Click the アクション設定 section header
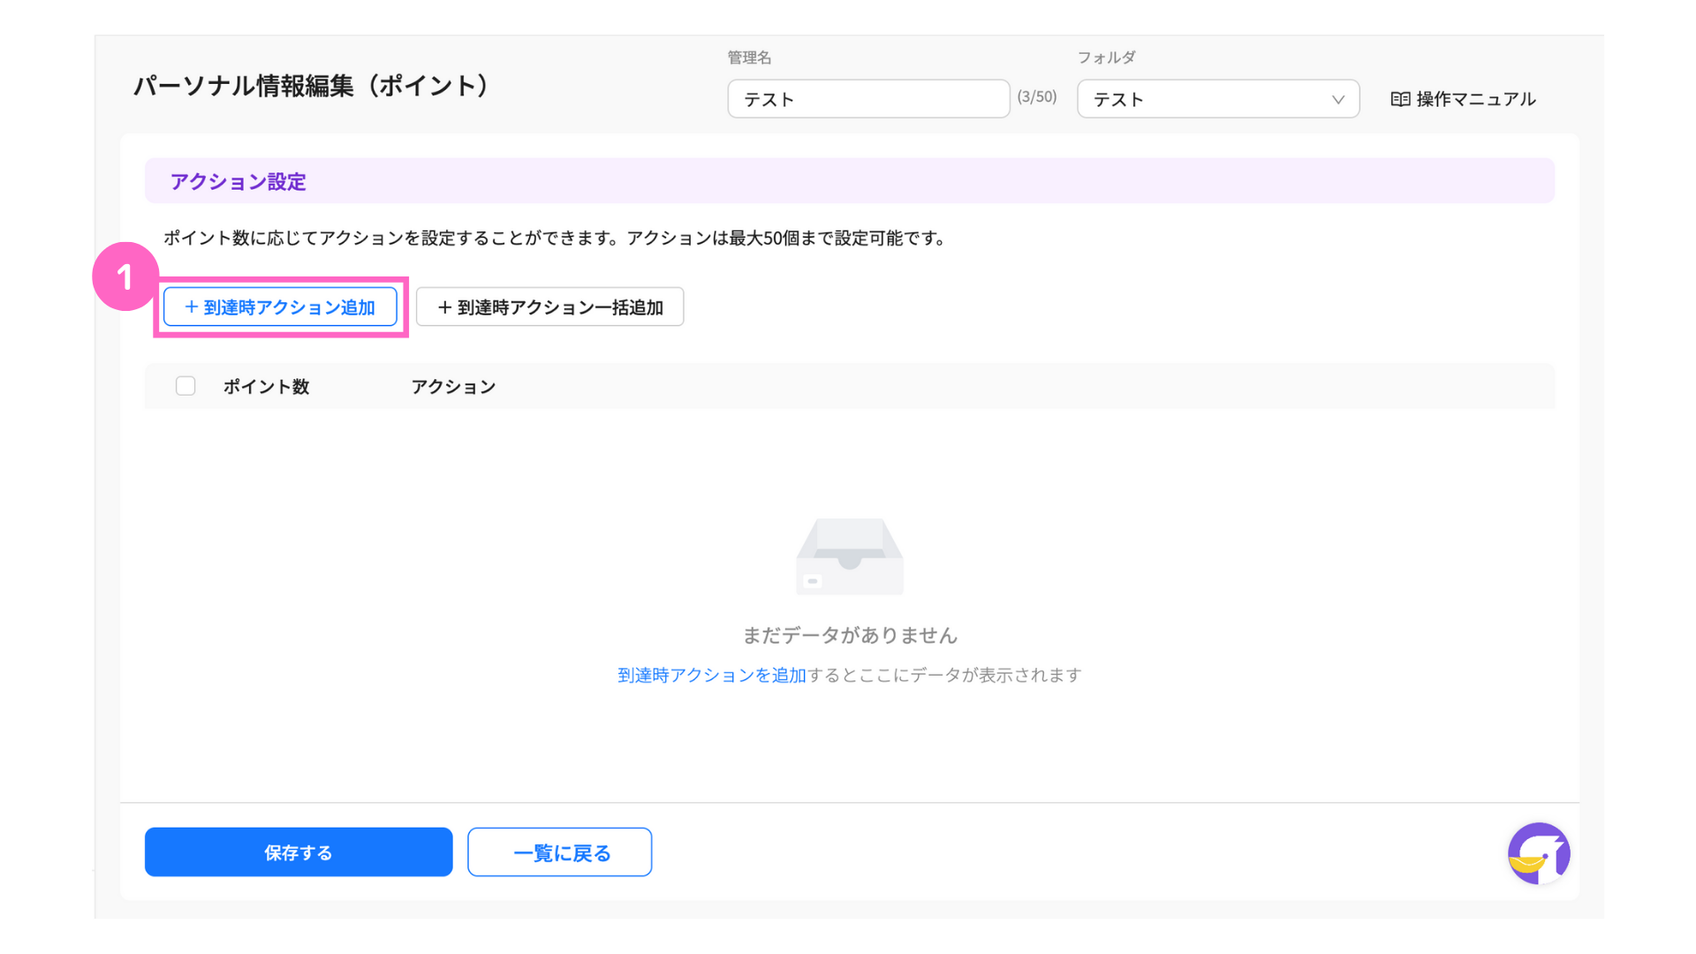Screen dimensions: 1696x954 tap(238, 181)
